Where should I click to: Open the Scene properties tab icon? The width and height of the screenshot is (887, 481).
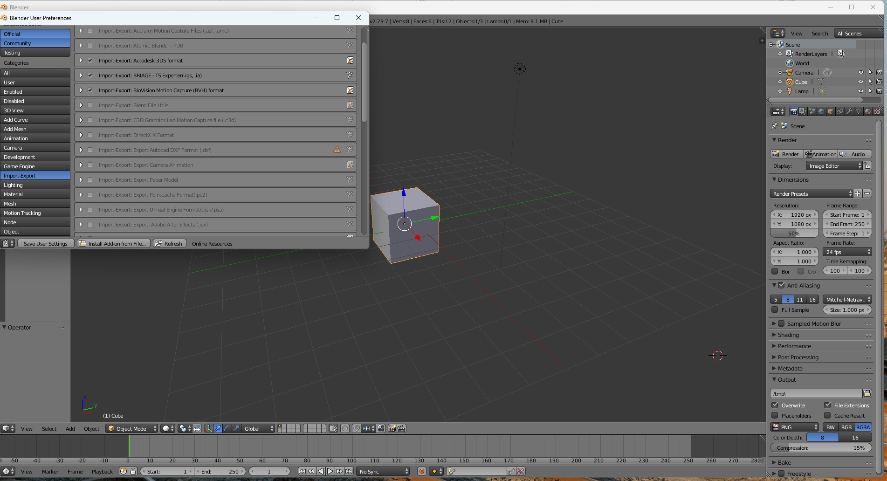(x=812, y=111)
